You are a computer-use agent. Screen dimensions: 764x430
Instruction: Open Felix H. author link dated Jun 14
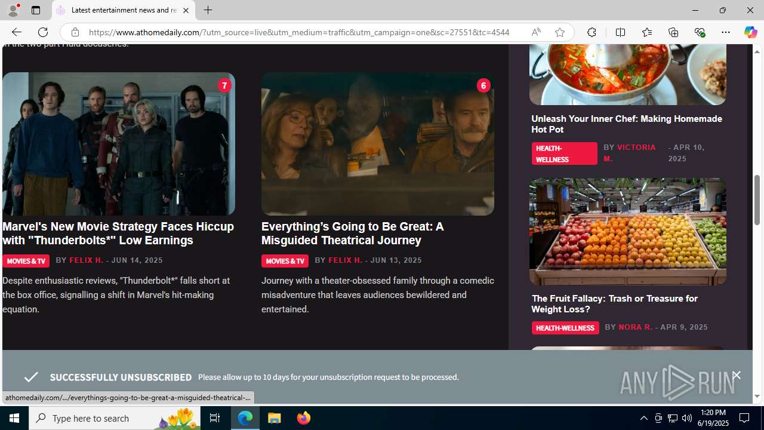(x=87, y=260)
